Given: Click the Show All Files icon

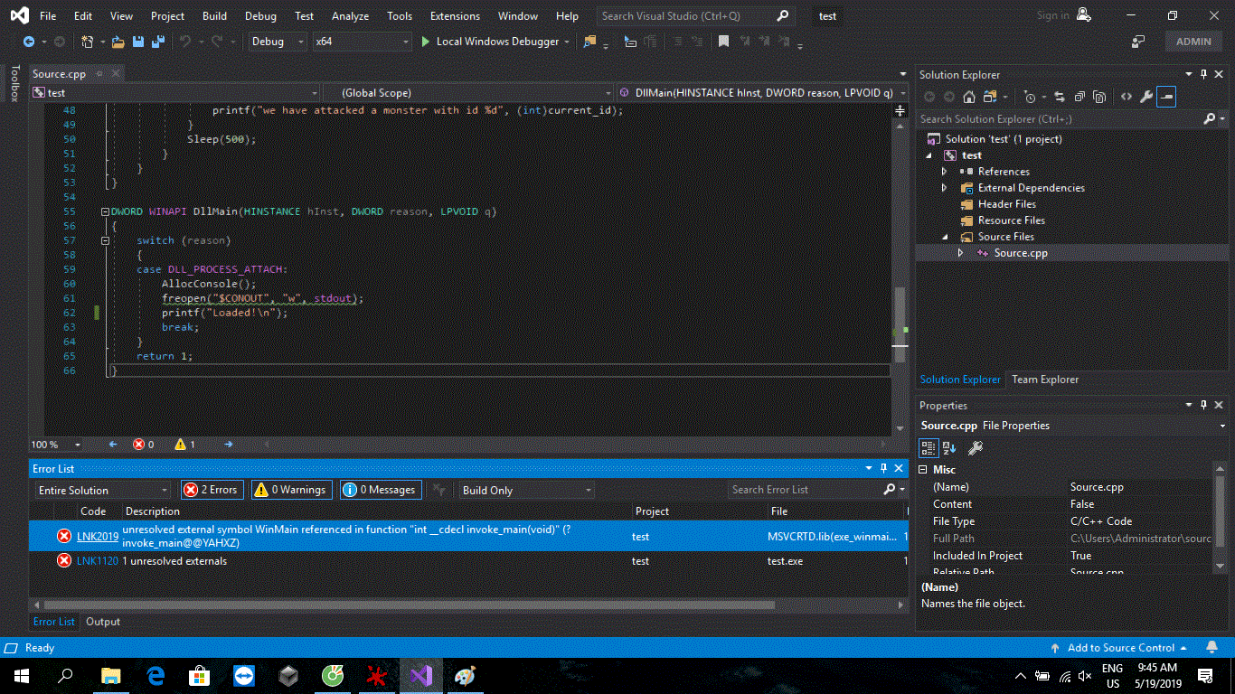Looking at the screenshot, I should (x=1099, y=98).
